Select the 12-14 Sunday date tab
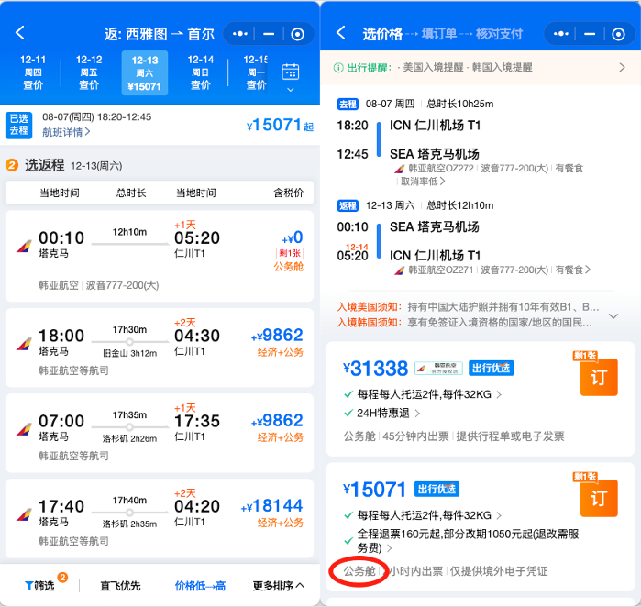 200,72
